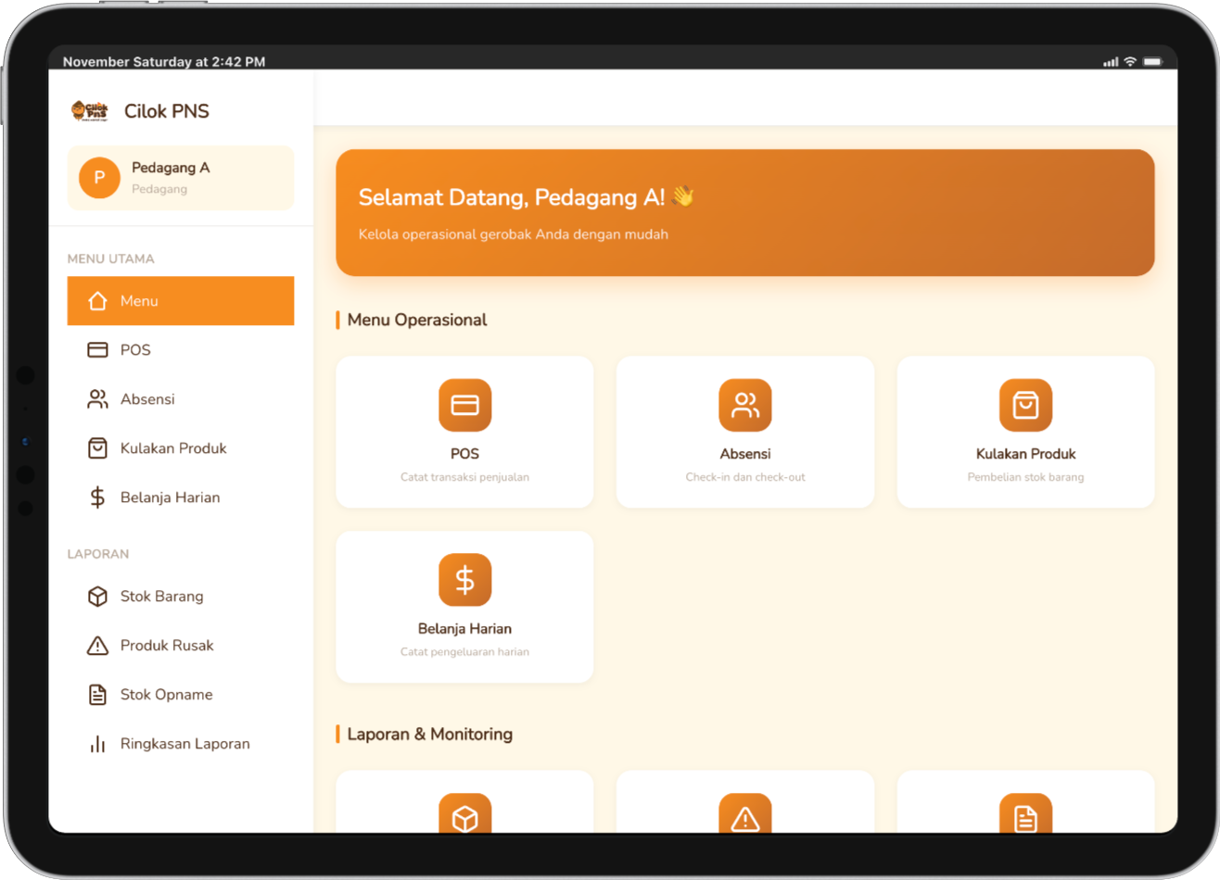Image resolution: width=1220 pixels, height=880 pixels.
Task: Click the Cilok PNS logo icon
Action: [90, 111]
